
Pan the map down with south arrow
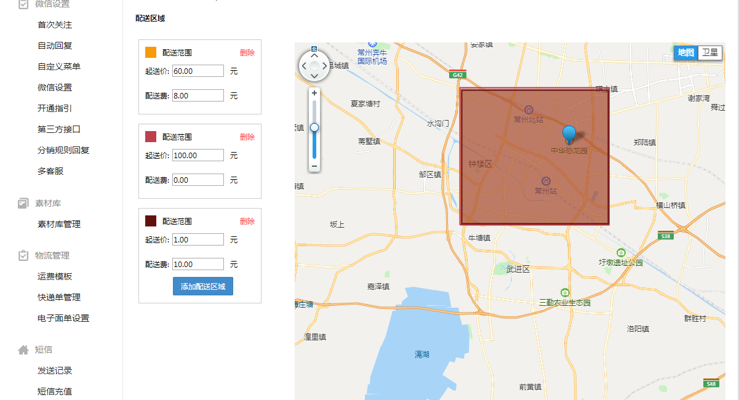click(314, 76)
